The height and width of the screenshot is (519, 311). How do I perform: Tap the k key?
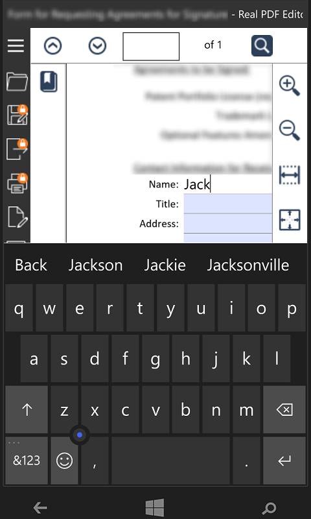(246, 359)
